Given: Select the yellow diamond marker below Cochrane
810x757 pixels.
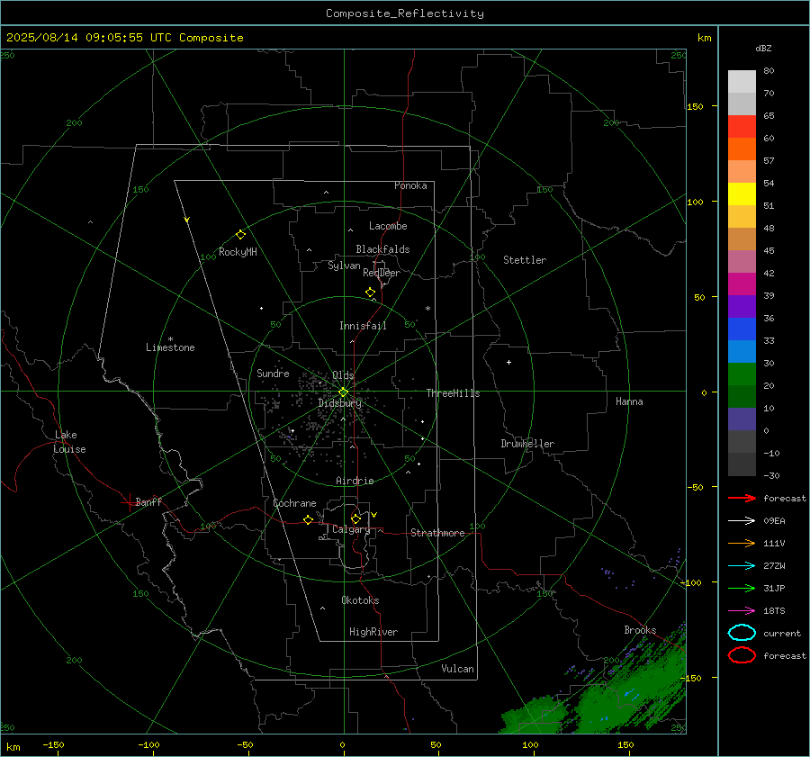Looking at the screenshot, I should click(x=309, y=519).
